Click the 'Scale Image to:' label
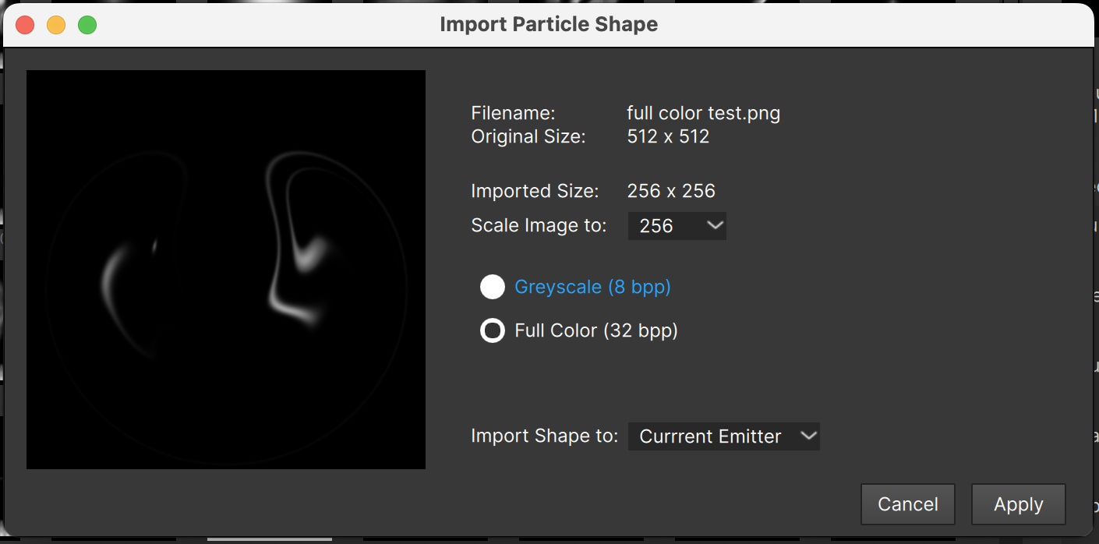1099x544 pixels. (x=539, y=226)
